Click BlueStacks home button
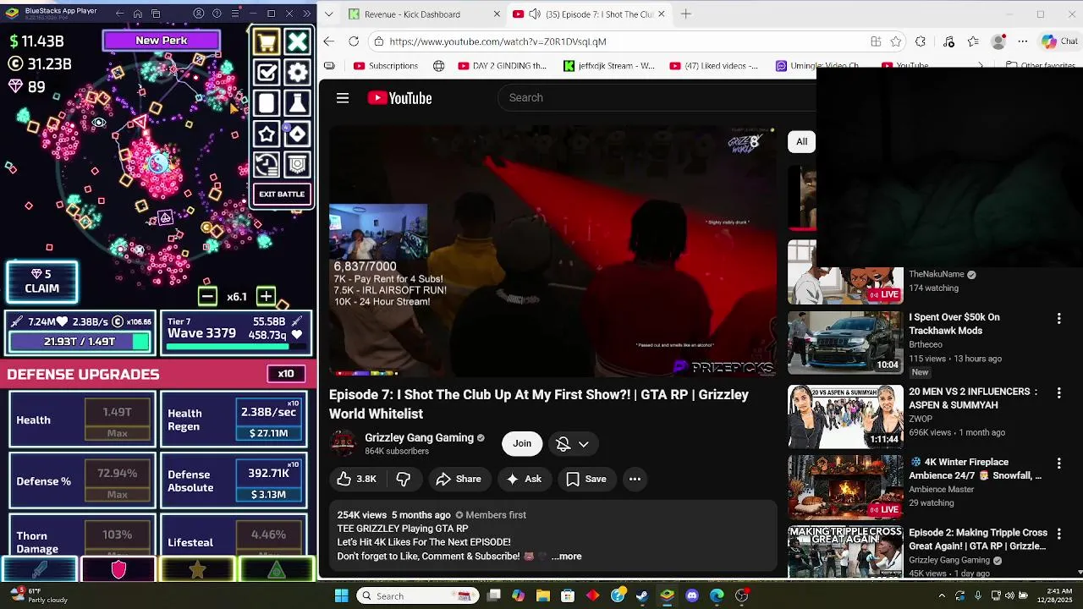The width and height of the screenshot is (1083, 609). click(x=138, y=14)
